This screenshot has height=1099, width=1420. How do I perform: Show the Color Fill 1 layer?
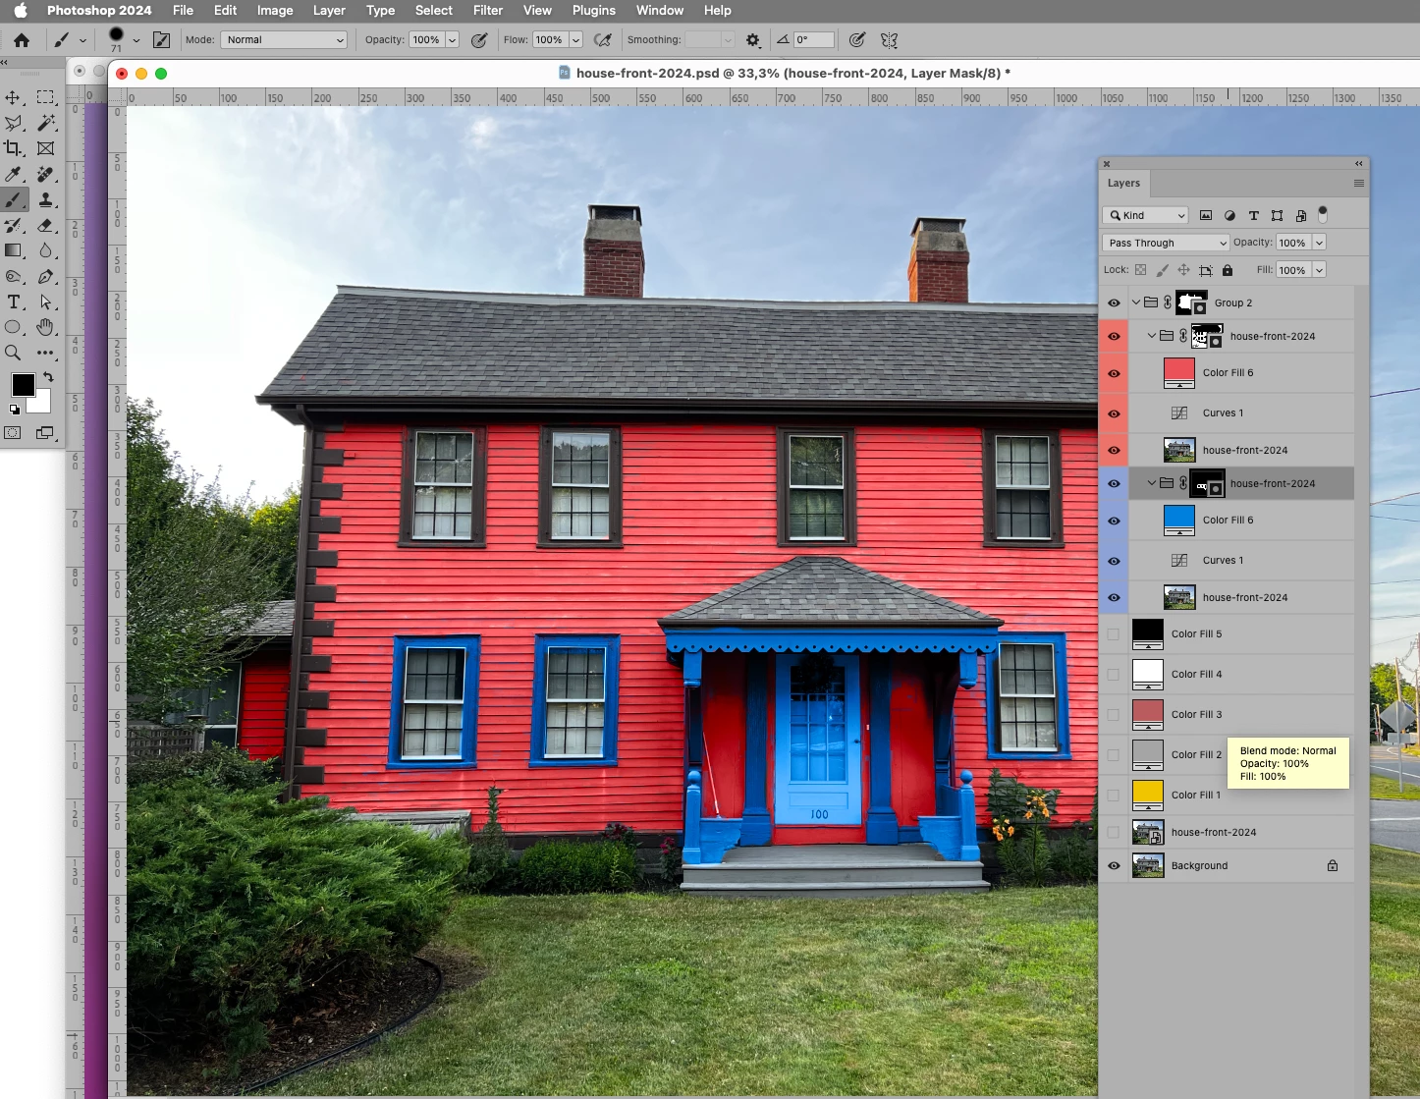click(x=1113, y=796)
